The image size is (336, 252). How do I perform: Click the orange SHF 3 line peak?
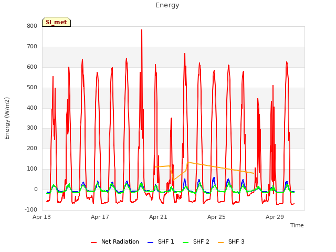pos(188,162)
